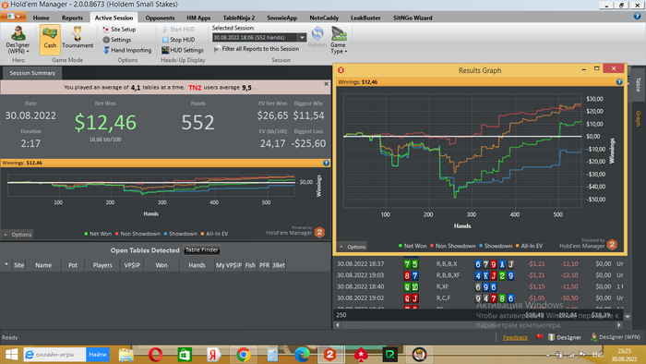Switch to the Reports tab
Image resolution: width=646 pixels, height=364 pixels.
[72, 18]
